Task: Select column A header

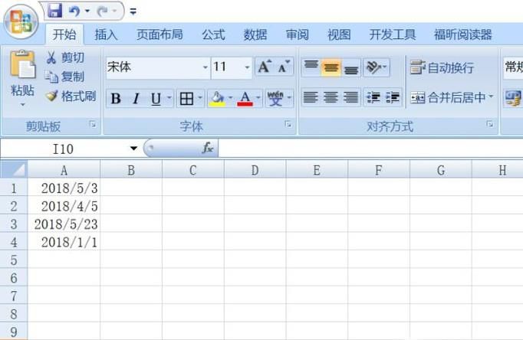Action: coord(64,170)
